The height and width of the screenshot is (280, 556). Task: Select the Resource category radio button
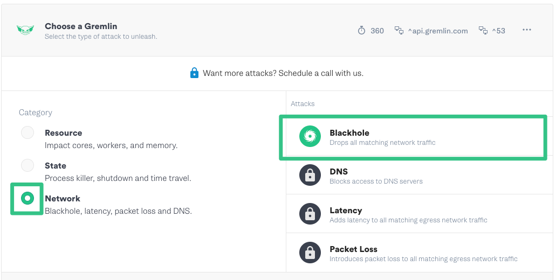click(28, 132)
